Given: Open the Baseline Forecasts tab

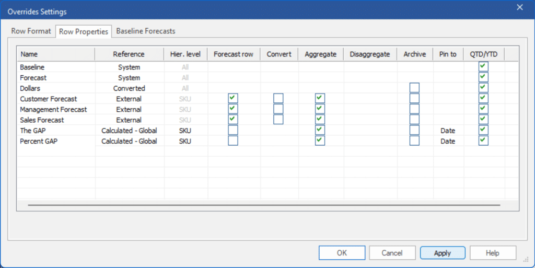Looking at the screenshot, I should pos(145,31).
